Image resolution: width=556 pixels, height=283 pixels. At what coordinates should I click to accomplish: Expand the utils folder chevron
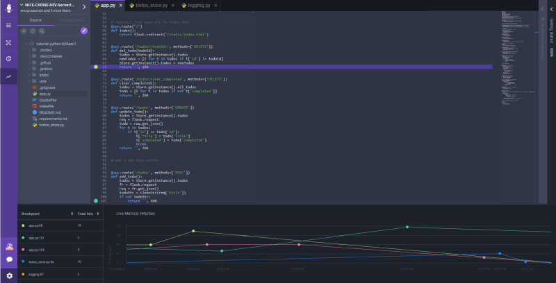(x=29, y=81)
